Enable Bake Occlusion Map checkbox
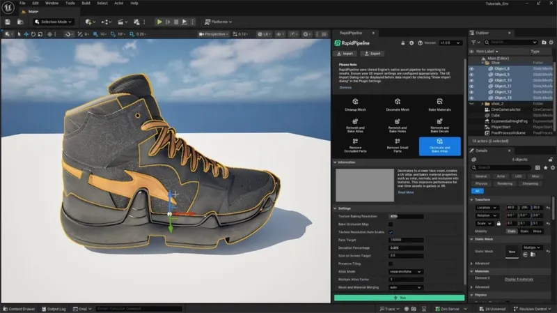This screenshot has height=313, width=557. 391,224
